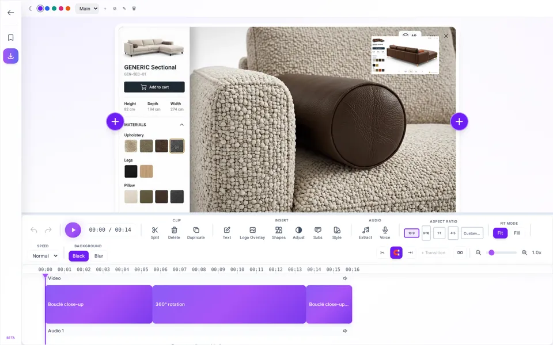Click the jump-to-end arrow icon
This screenshot has width=553, height=345.
[x=410, y=252]
